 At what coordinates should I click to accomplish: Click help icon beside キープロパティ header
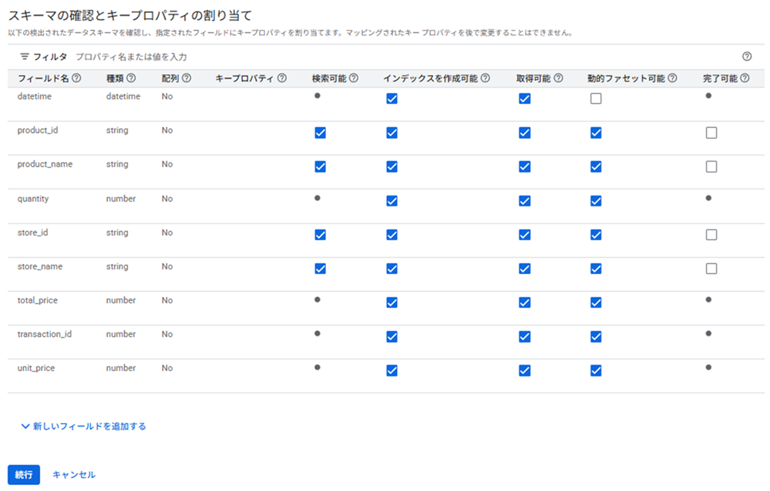pyautogui.click(x=282, y=78)
